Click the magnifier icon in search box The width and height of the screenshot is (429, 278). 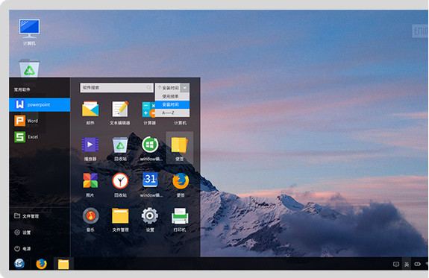148,87
